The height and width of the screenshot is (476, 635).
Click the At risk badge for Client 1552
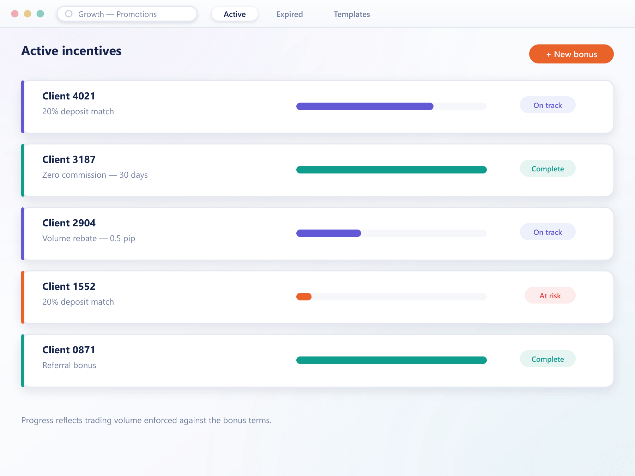550,295
